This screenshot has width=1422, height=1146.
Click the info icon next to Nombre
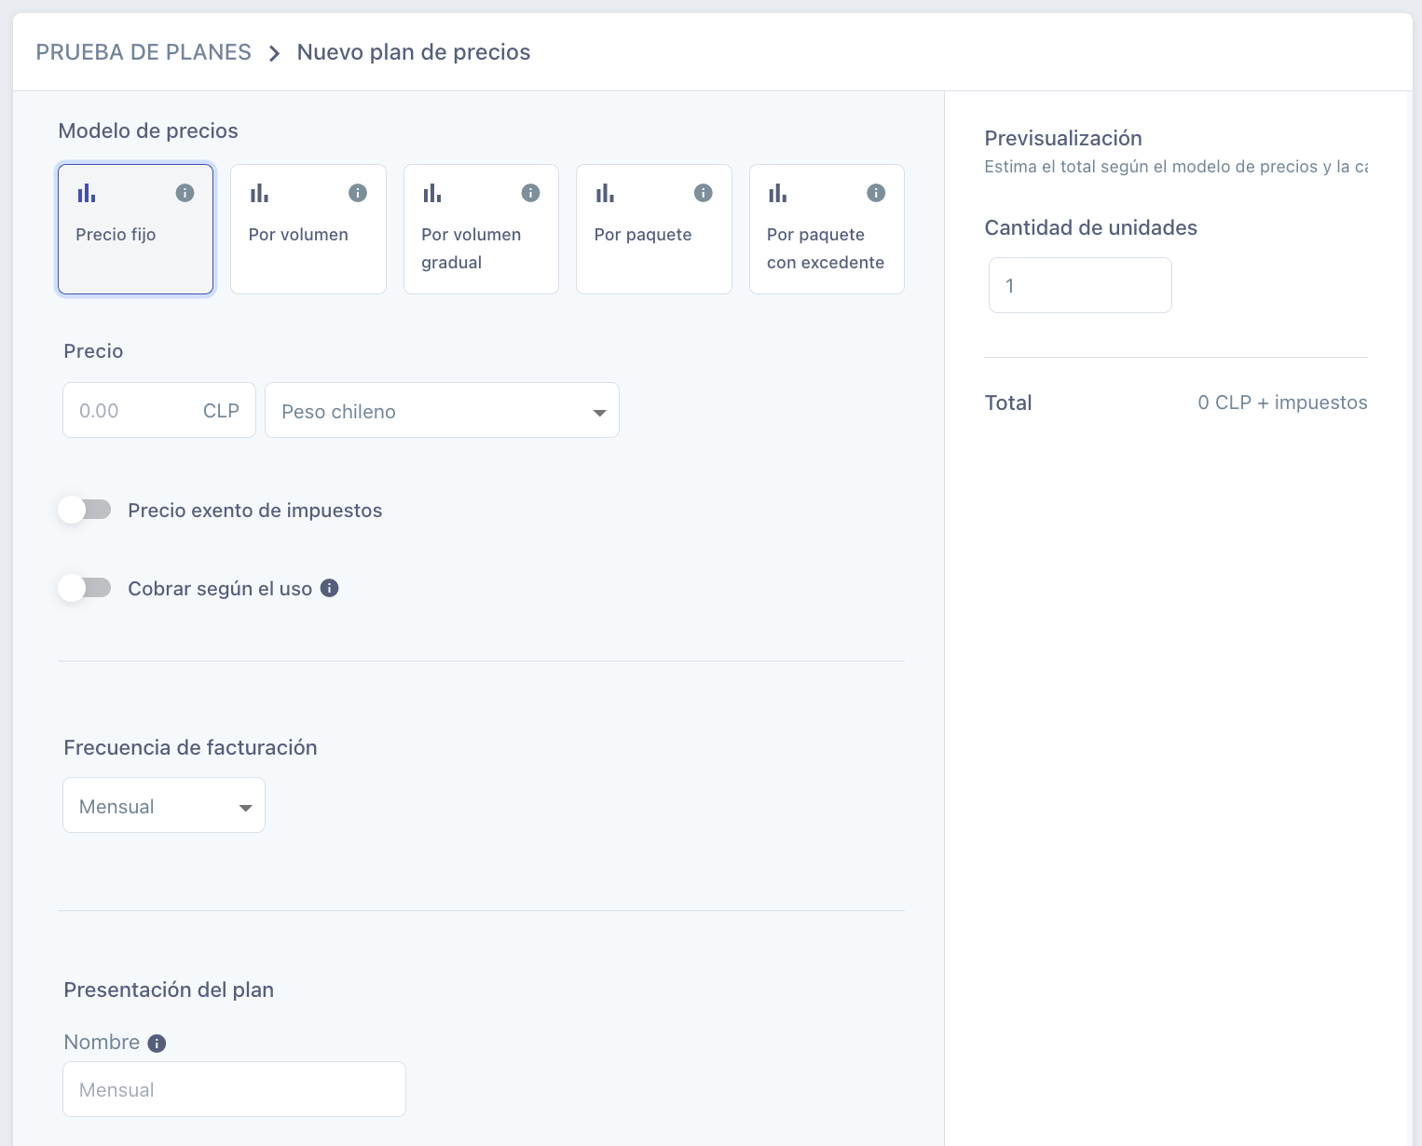point(157,1044)
